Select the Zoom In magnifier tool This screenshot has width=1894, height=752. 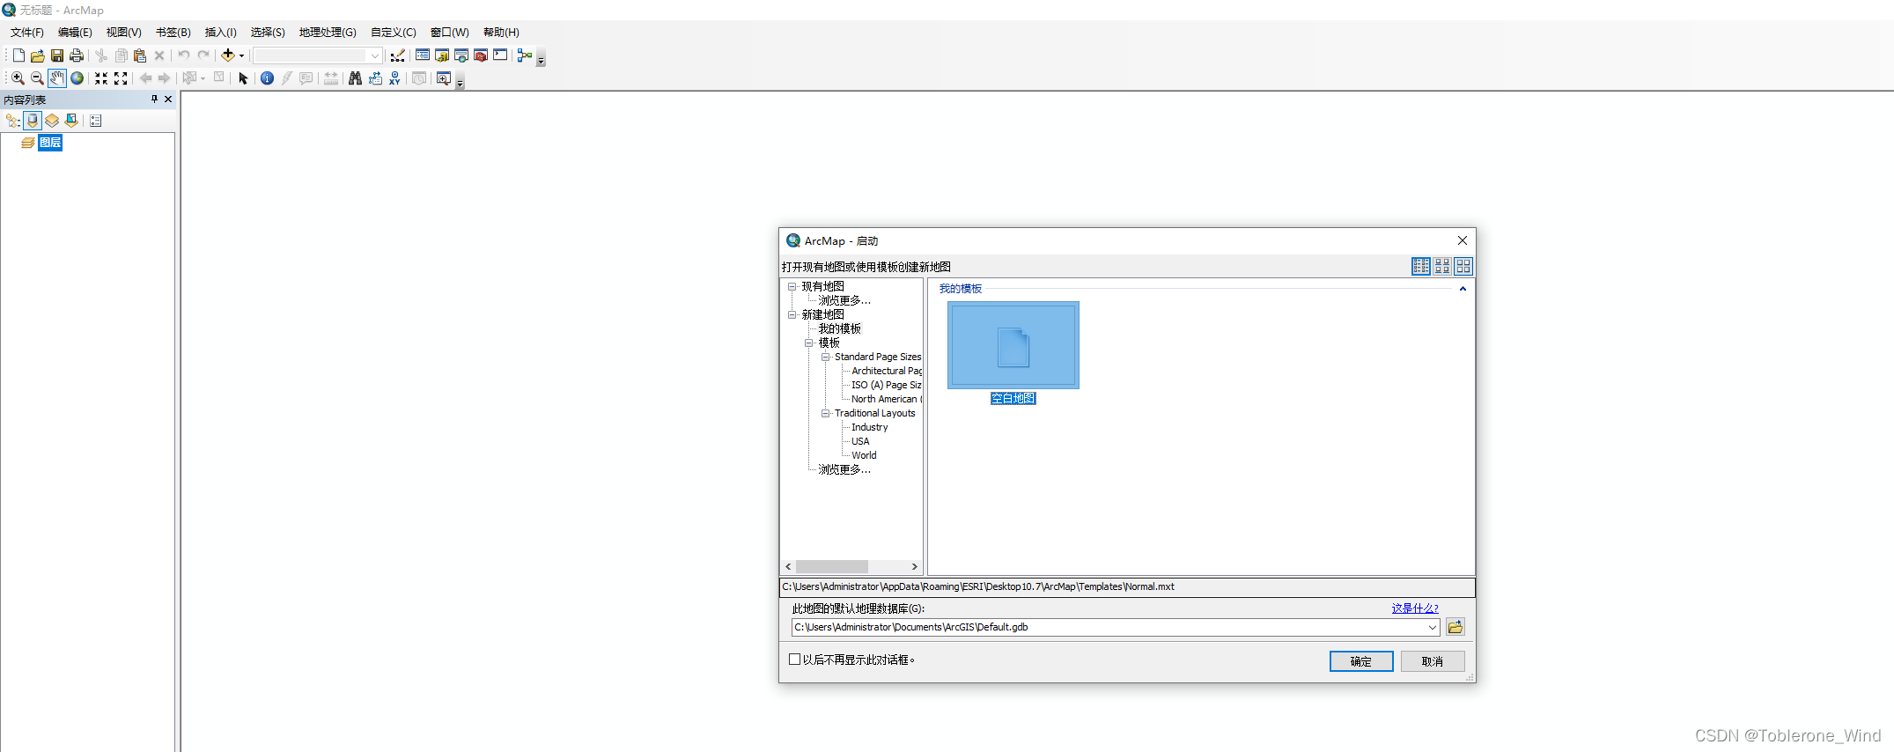[18, 78]
